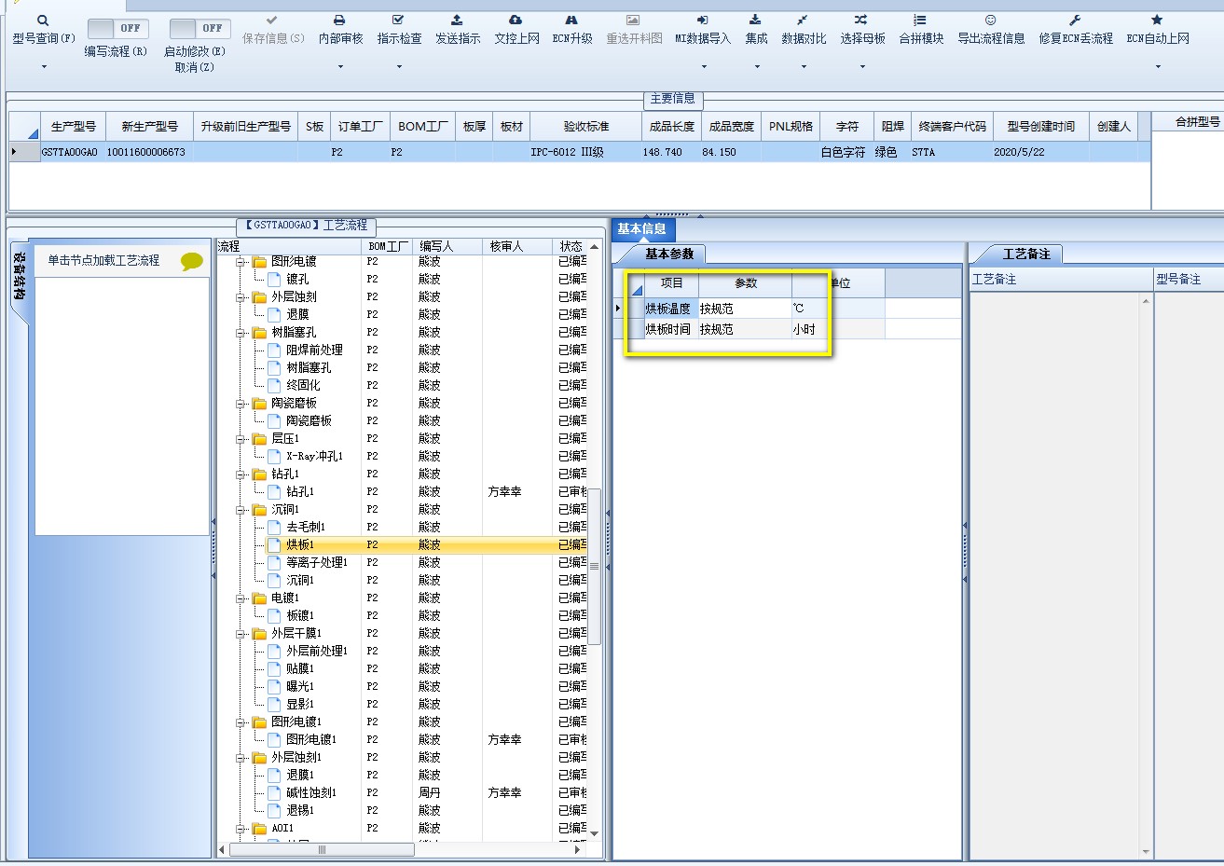The image size is (1224, 866).
Task: Click the 文控上网 cloud icon
Action: coord(516,20)
